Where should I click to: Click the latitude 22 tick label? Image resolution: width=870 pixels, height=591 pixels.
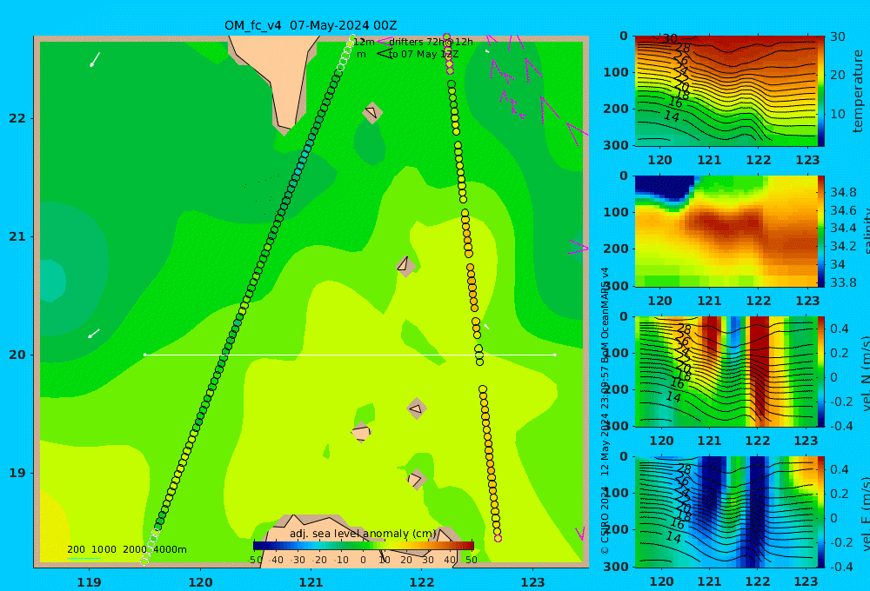click(x=17, y=119)
